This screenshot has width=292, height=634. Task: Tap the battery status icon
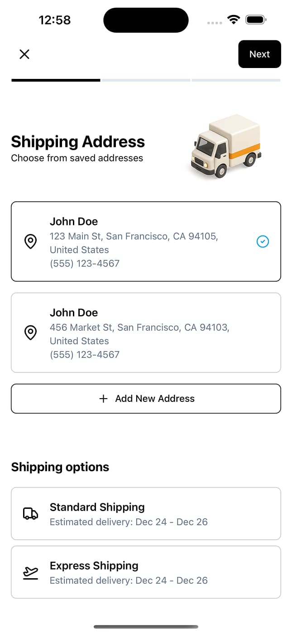point(256,20)
